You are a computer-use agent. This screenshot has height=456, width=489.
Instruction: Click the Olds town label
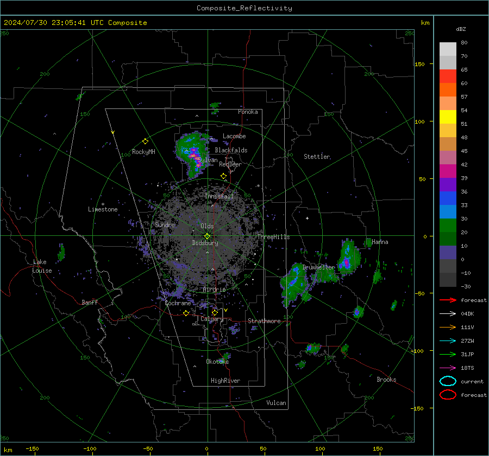pos(207,226)
